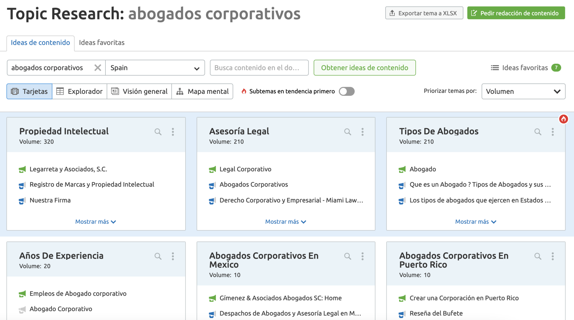Viewport: 574px width, 320px height.
Task: Toggle Subtemas en tendencia primero switch
Action: point(346,92)
